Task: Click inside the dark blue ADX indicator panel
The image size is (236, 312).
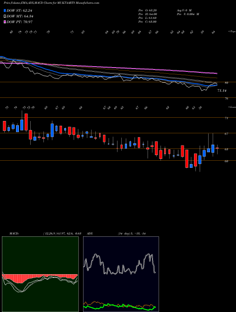Action: [x=121, y=274]
